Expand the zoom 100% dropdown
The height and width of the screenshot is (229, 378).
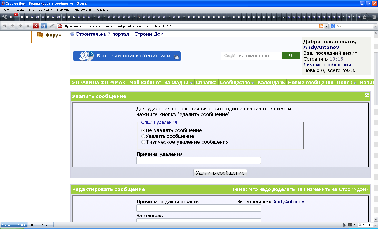pos(375,225)
